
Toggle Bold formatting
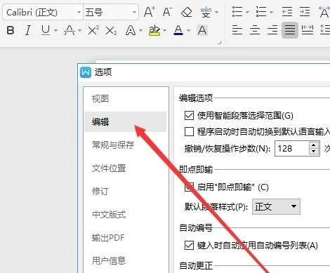11,30
